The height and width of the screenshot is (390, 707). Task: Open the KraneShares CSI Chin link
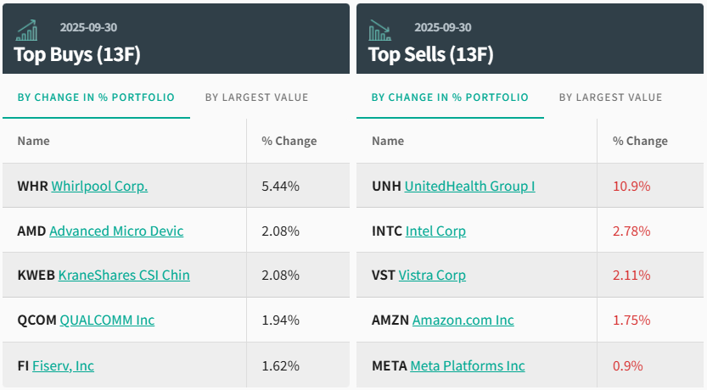[124, 275]
